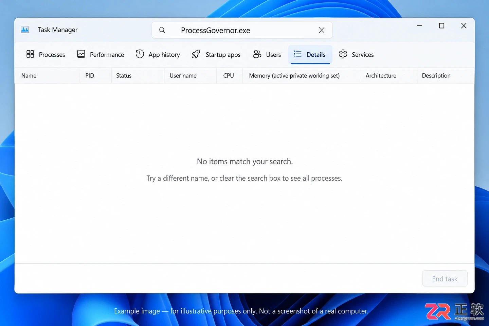Click "No items match your search." text
The image size is (489, 326).
245,162
